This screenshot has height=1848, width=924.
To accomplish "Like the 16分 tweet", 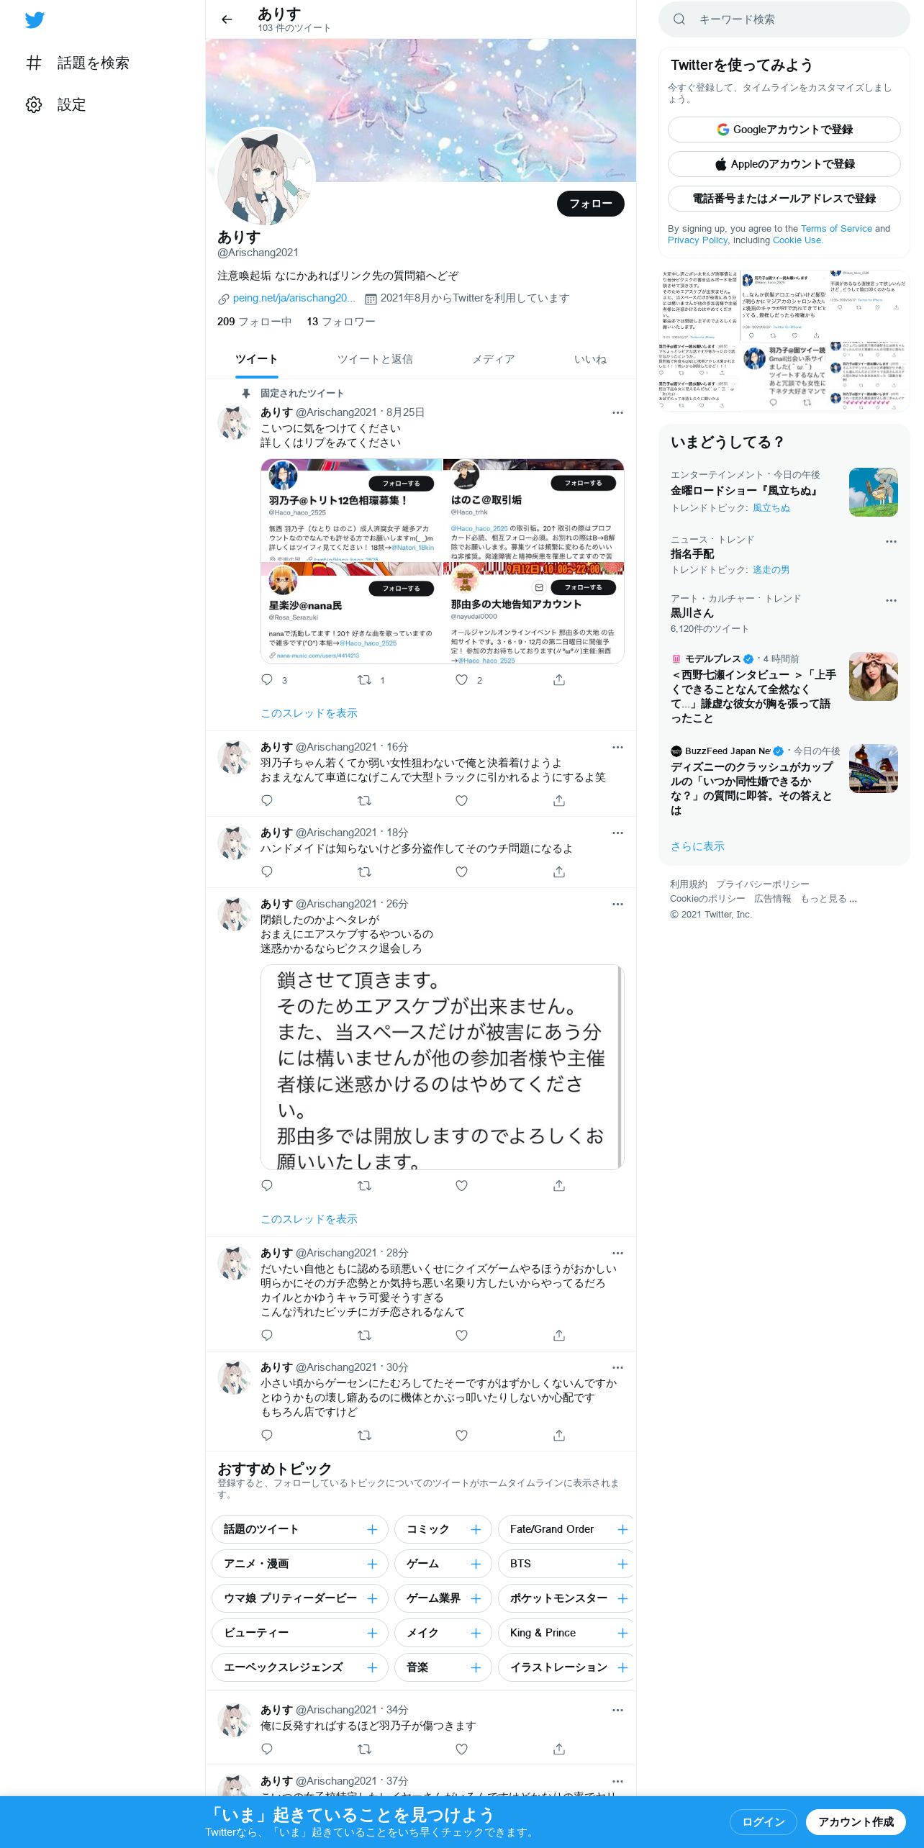I will pyautogui.click(x=462, y=800).
